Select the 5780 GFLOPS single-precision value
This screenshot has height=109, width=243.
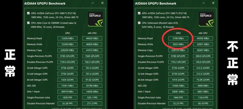pos(178,56)
